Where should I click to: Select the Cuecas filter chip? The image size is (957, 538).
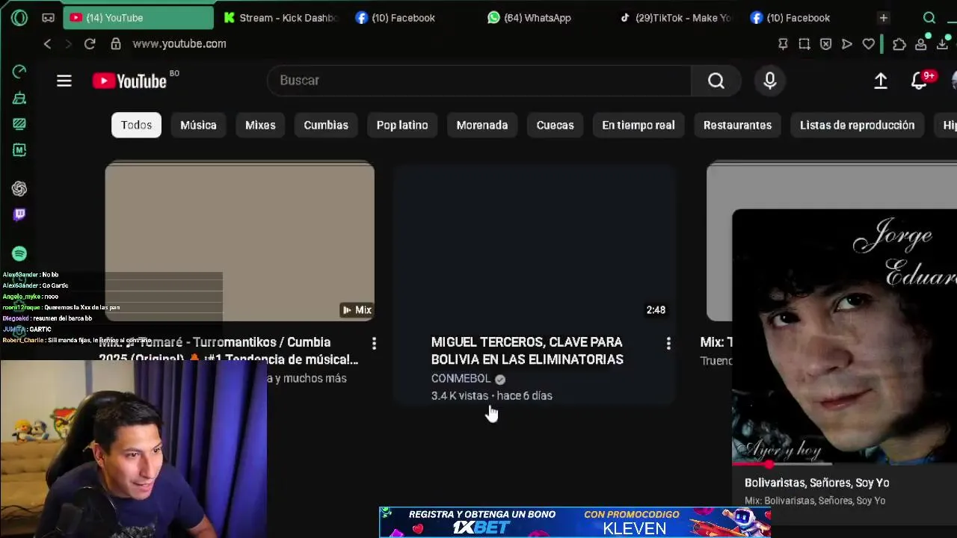pos(555,125)
